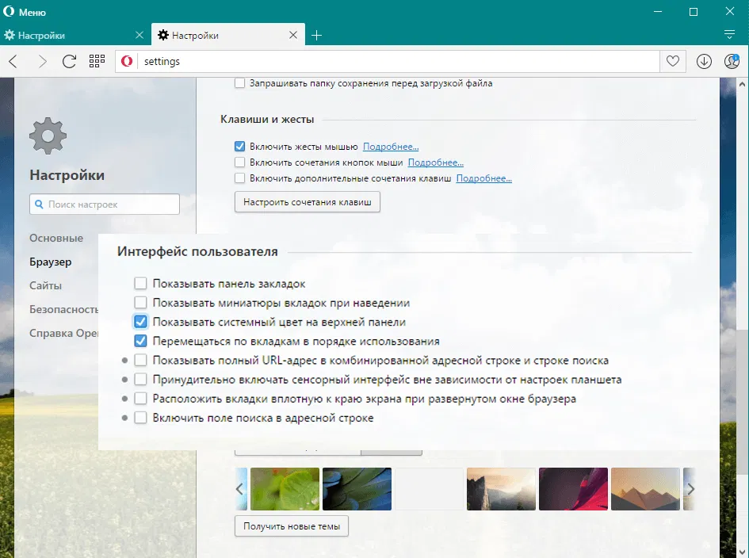Enable Включить дополнительные сочетания клавиш
The image size is (749, 558).
pyautogui.click(x=239, y=178)
